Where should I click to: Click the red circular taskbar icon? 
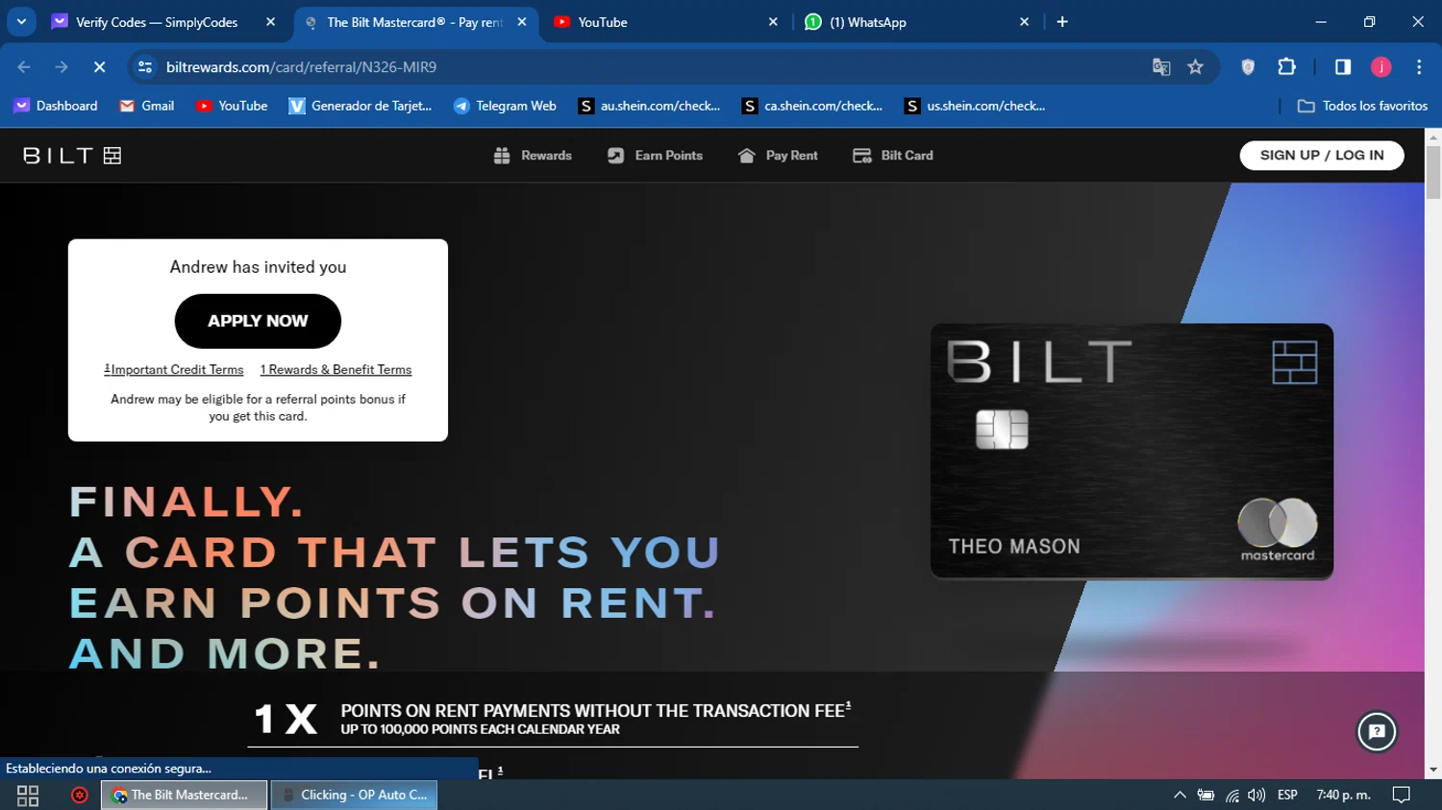(80, 796)
